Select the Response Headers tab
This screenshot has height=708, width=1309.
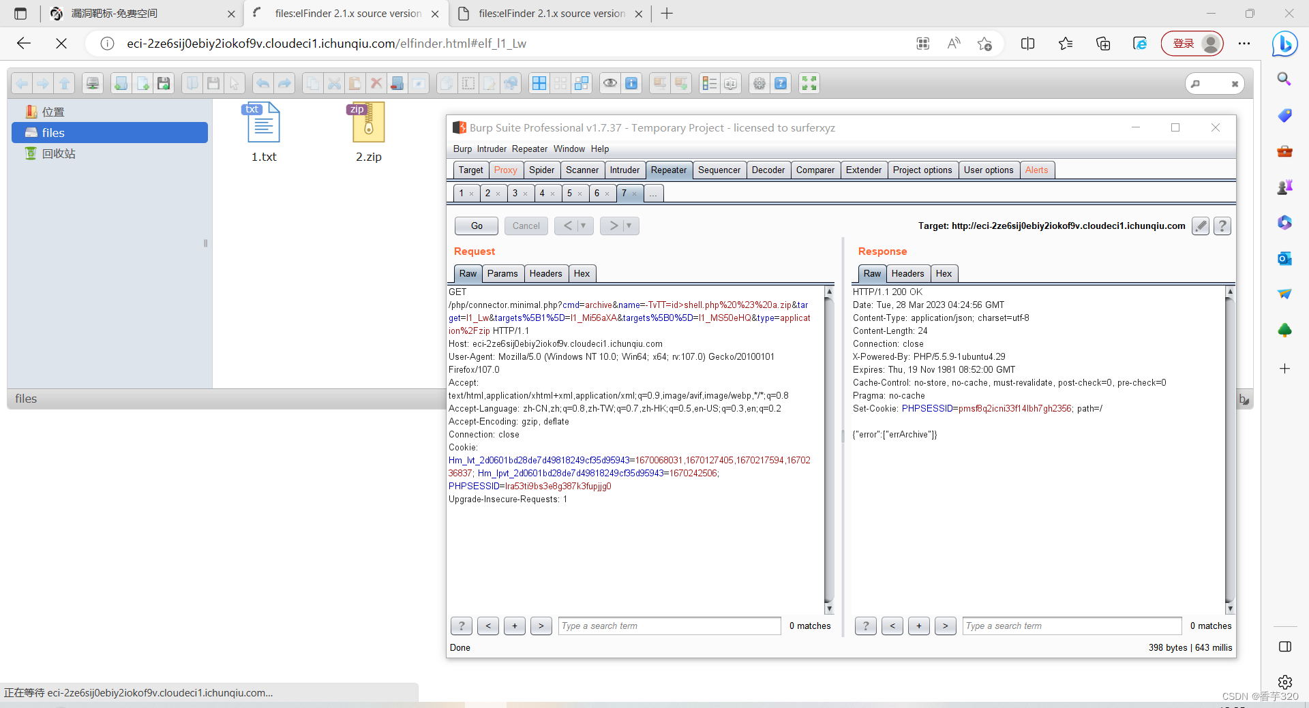(908, 274)
